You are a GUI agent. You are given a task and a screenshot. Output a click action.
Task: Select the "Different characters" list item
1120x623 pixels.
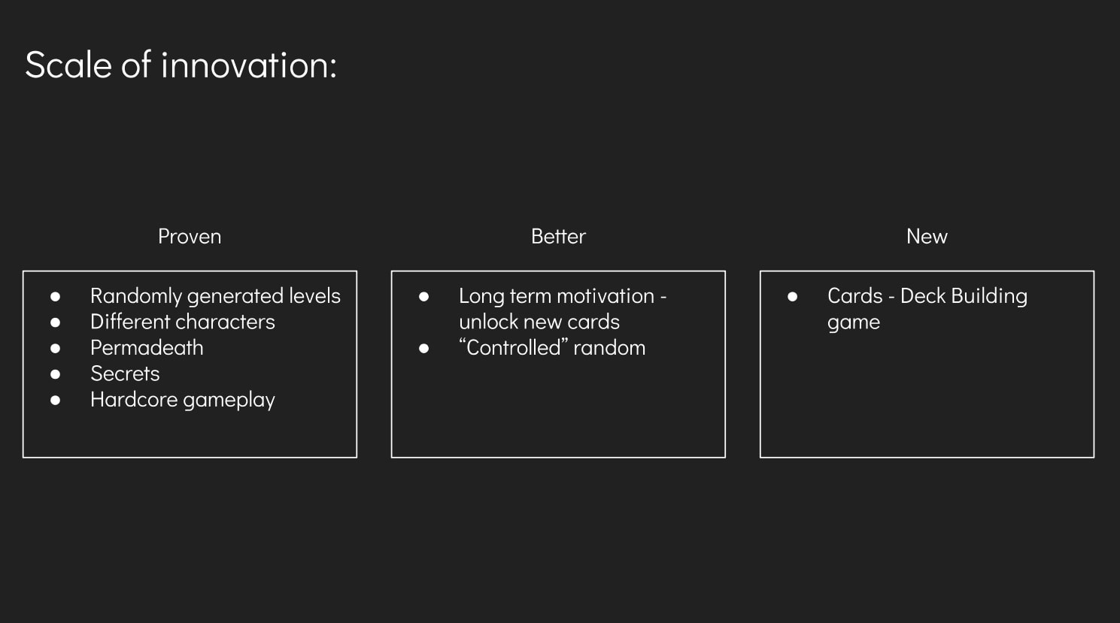183,322
